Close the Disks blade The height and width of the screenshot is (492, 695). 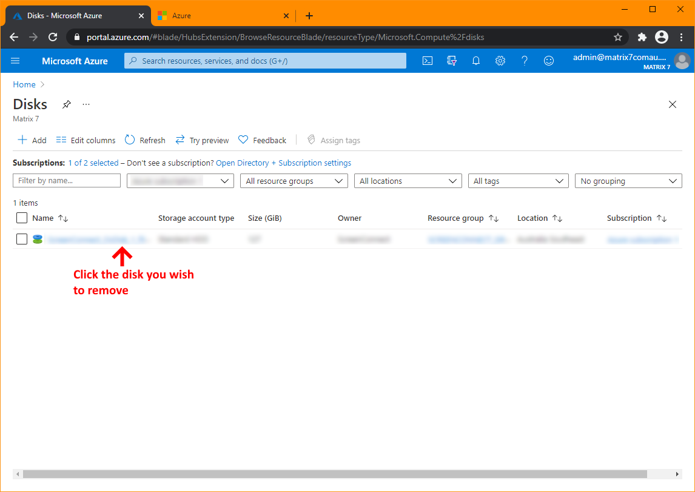[673, 104]
